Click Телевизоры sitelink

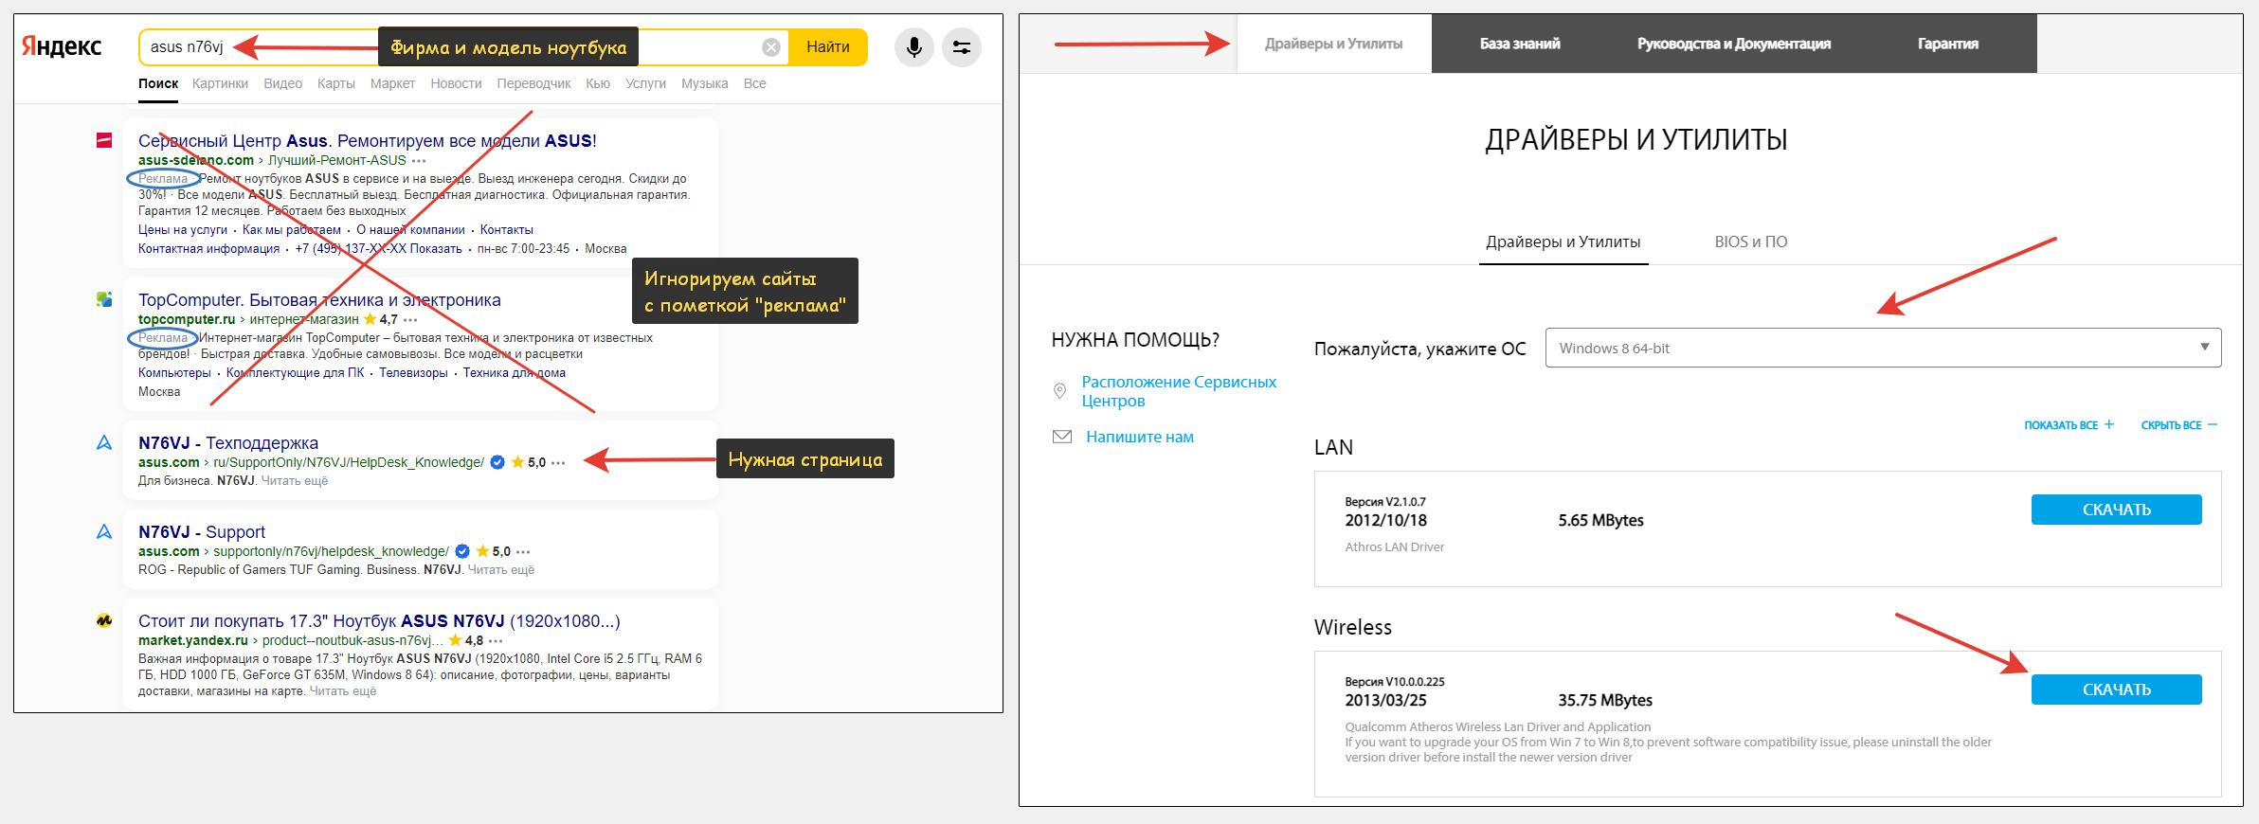point(413,373)
